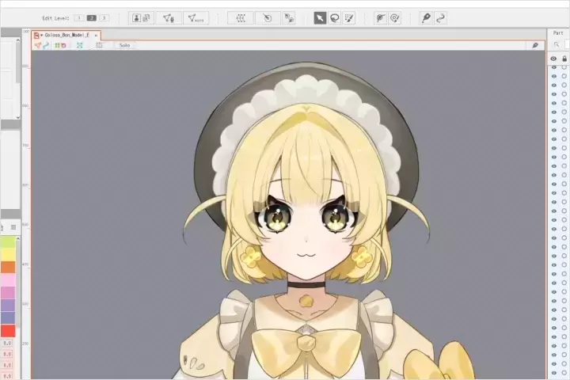This screenshot has width=570, height=380.
Task: Select the brush selection tool
Action: pyautogui.click(x=349, y=18)
